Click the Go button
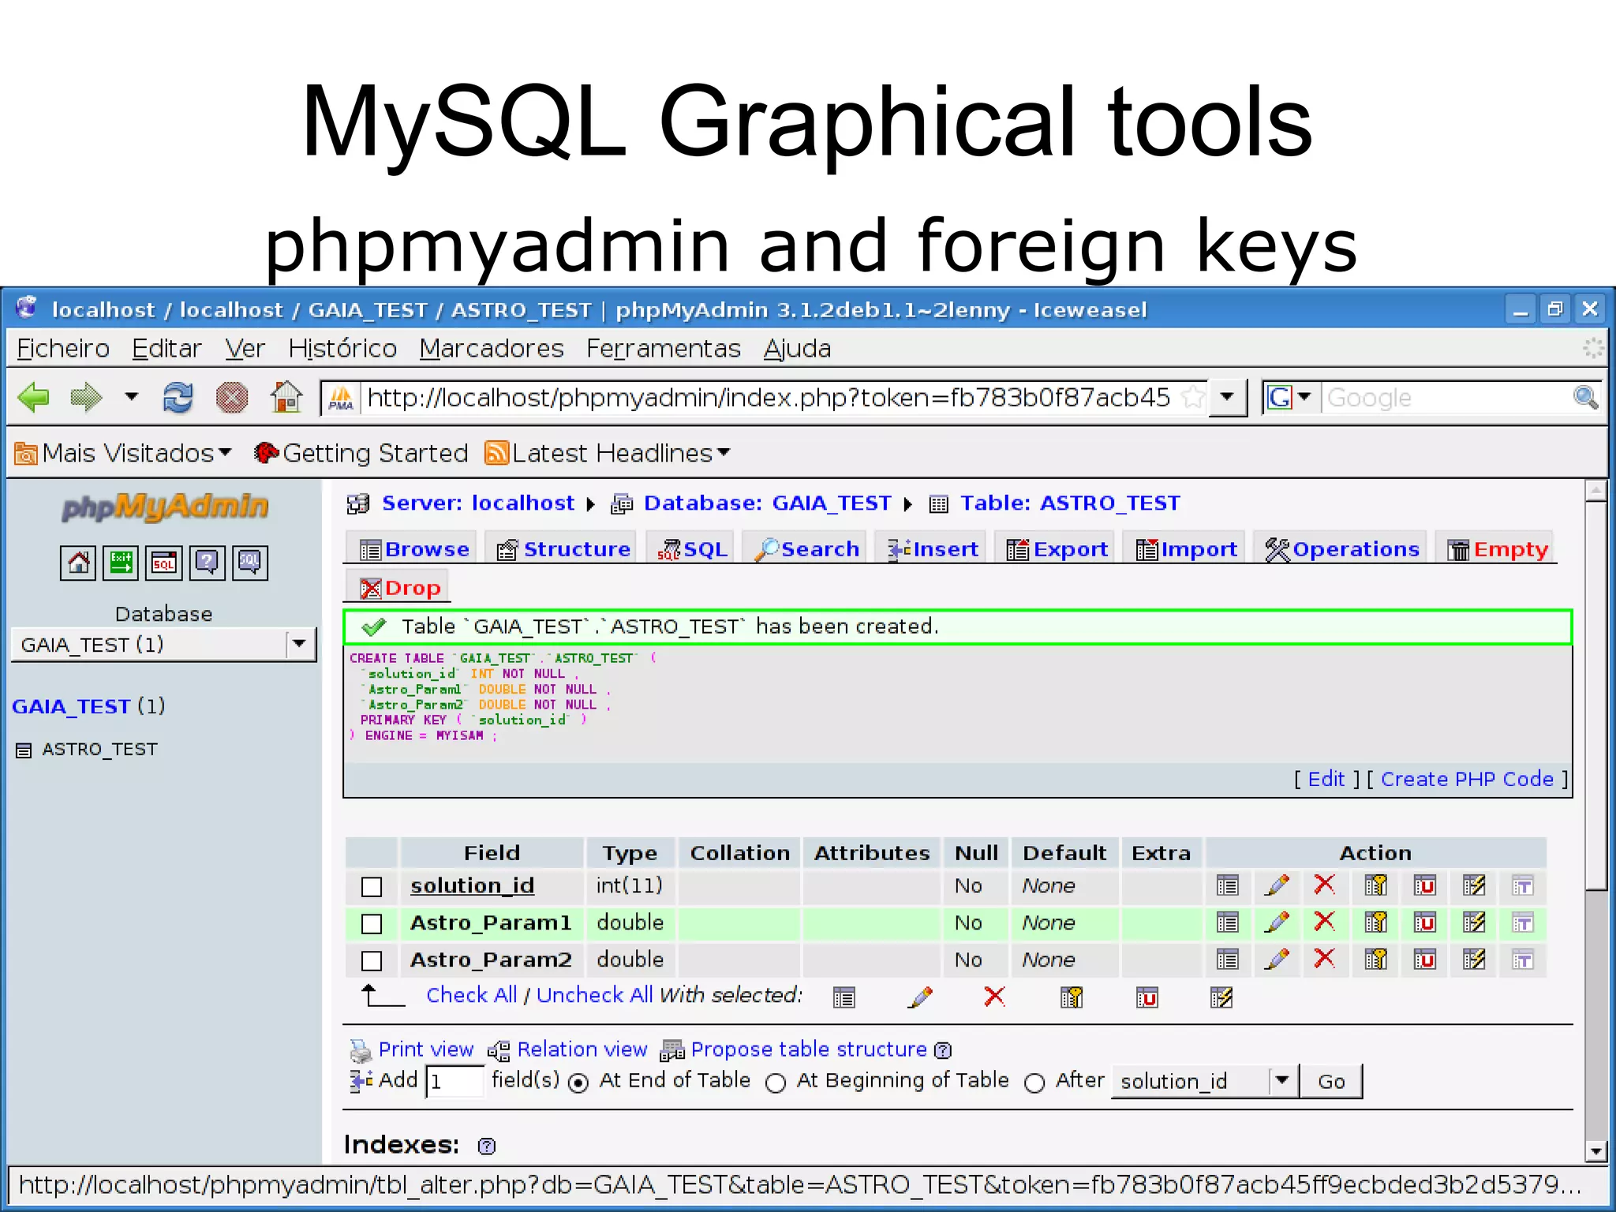Image resolution: width=1616 pixels, height=1212 pixels. click(1331, 1081)
